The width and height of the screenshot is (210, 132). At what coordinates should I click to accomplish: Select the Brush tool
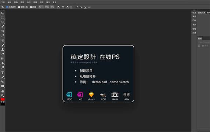tap(3, 45)
